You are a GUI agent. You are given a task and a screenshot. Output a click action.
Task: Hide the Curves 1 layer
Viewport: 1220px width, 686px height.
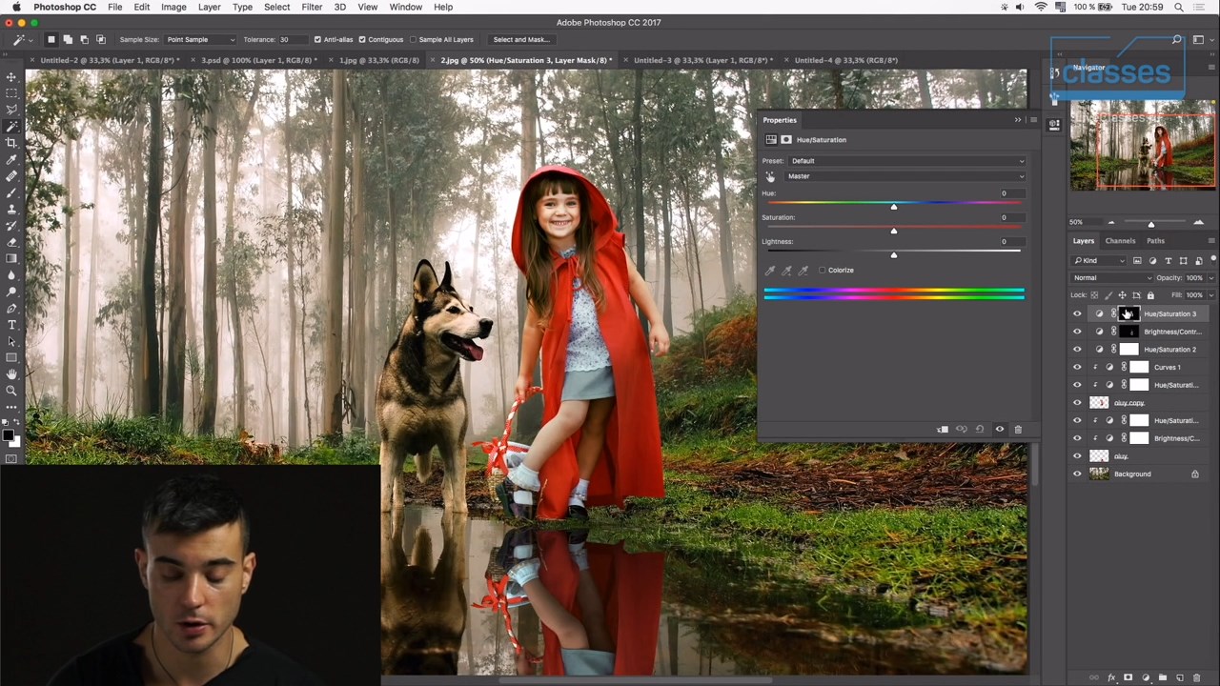click(1077, 367)
